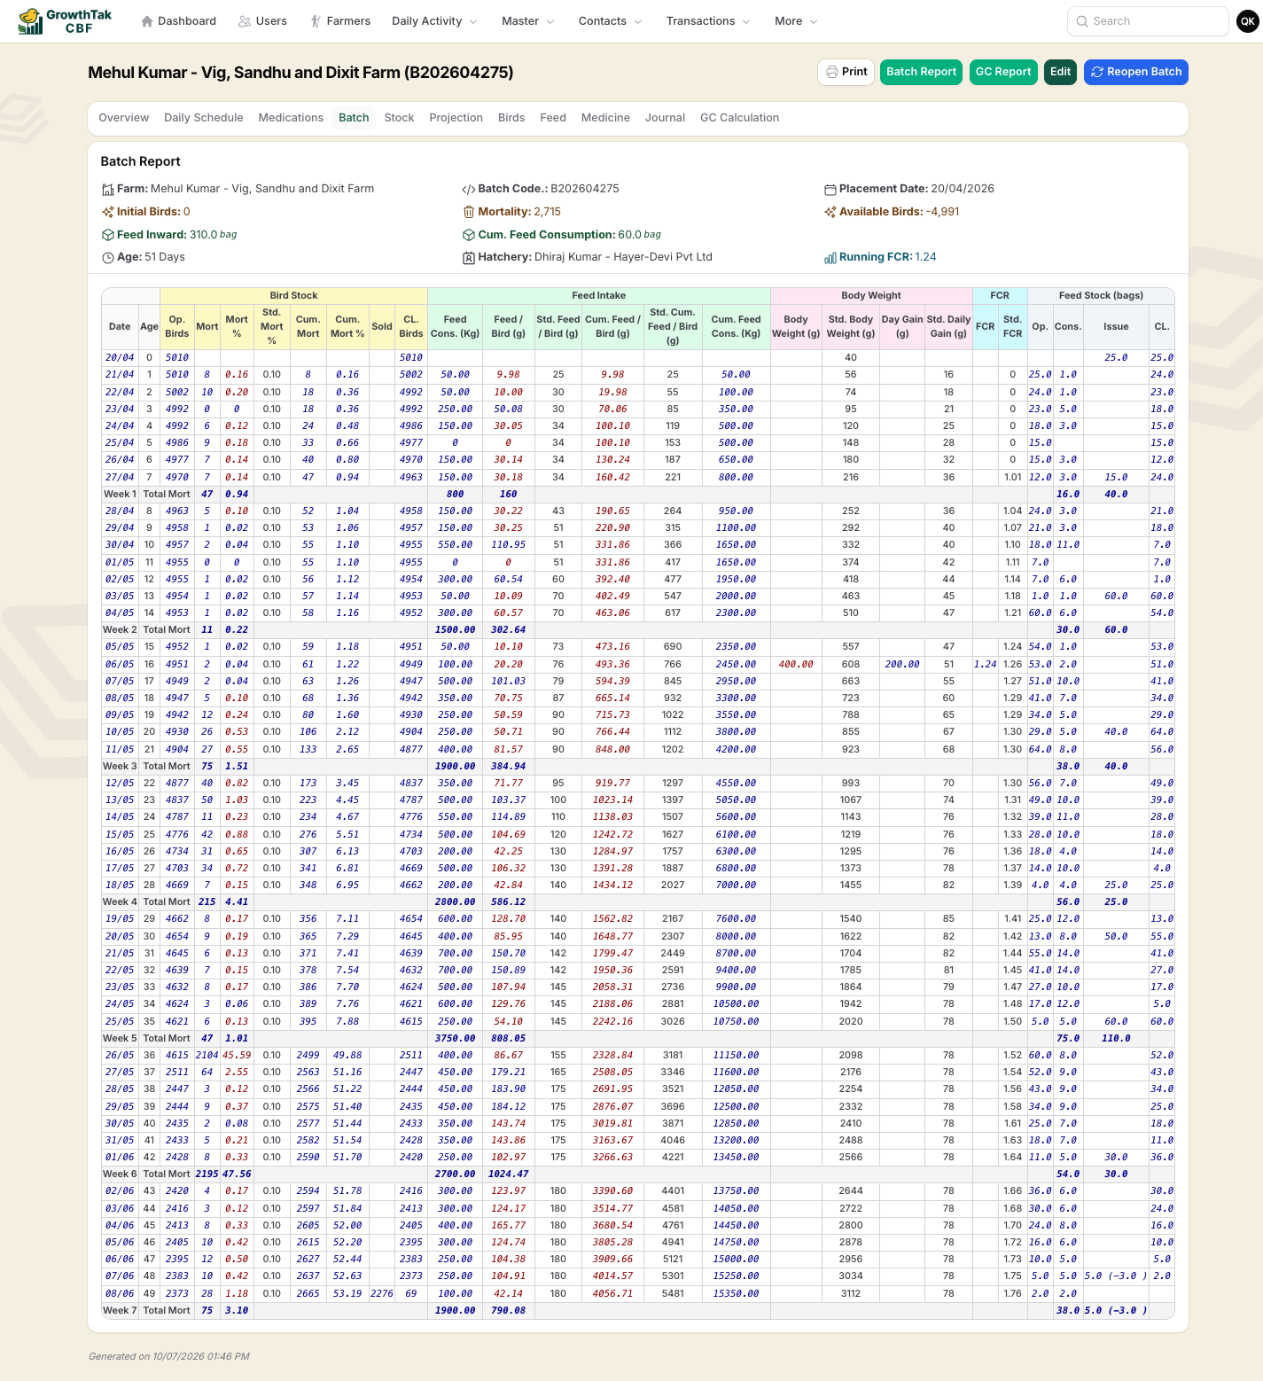Focus the Search input field
The height and width of the screenshot is (1381, 1263).
point(1148,21)
